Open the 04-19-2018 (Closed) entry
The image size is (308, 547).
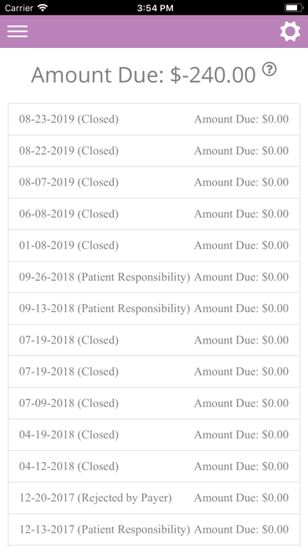154,435
